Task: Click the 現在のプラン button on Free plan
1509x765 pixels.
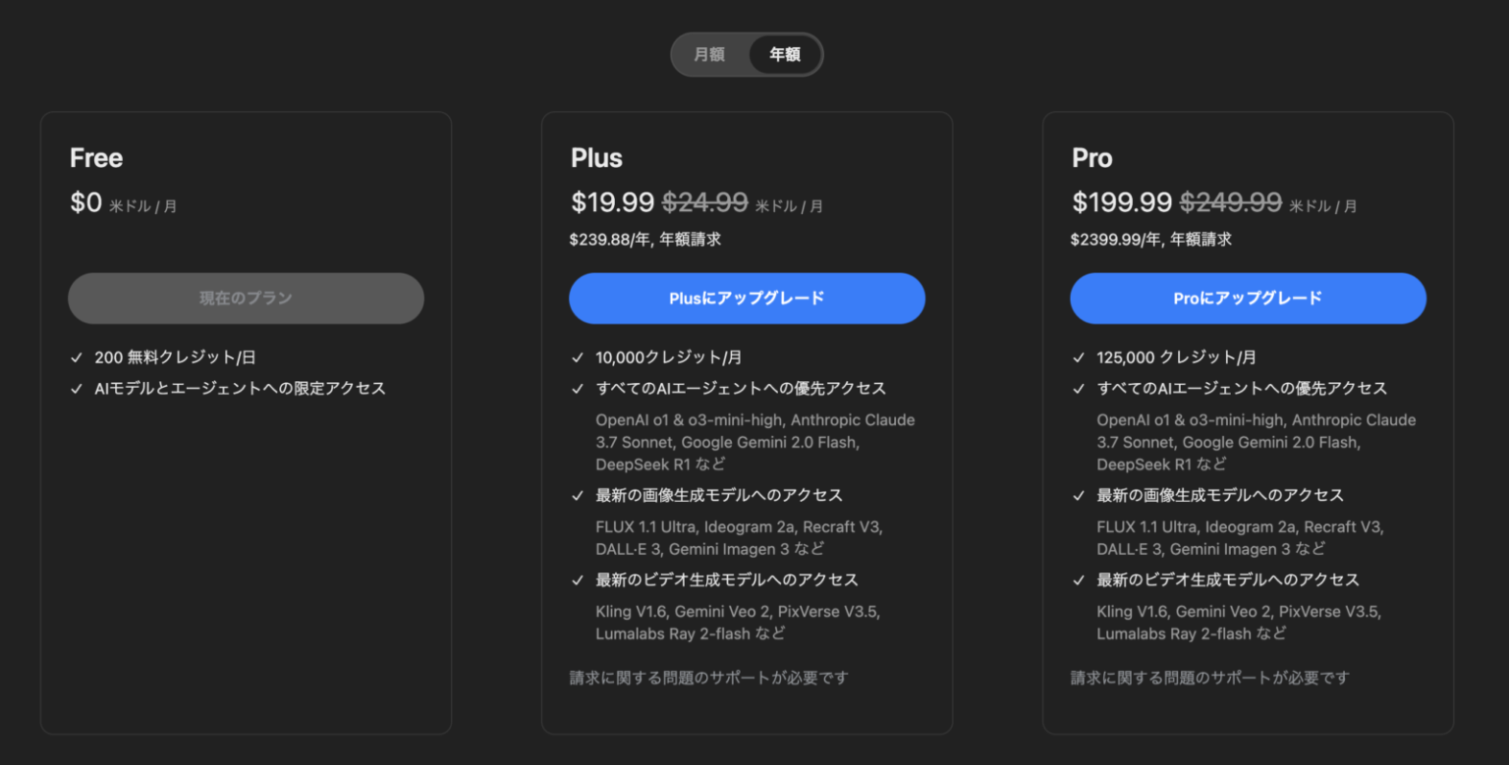Action: (246, 298)
